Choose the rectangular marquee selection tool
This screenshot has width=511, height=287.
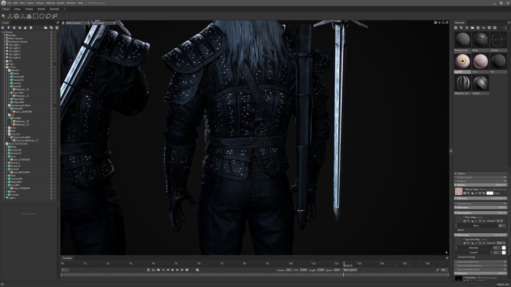coord(35,16)
